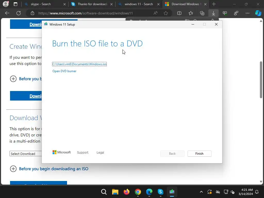The height and width of the screenshot is (198, 264).
Task: Open notifications bell icon
Action: coord(257,192)
